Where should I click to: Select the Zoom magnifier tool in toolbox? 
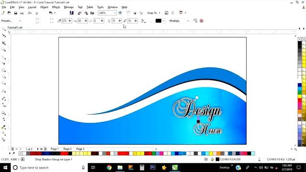[4, 50]
